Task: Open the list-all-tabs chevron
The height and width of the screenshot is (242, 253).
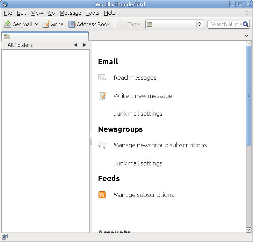Action: [x=247, y=36]
